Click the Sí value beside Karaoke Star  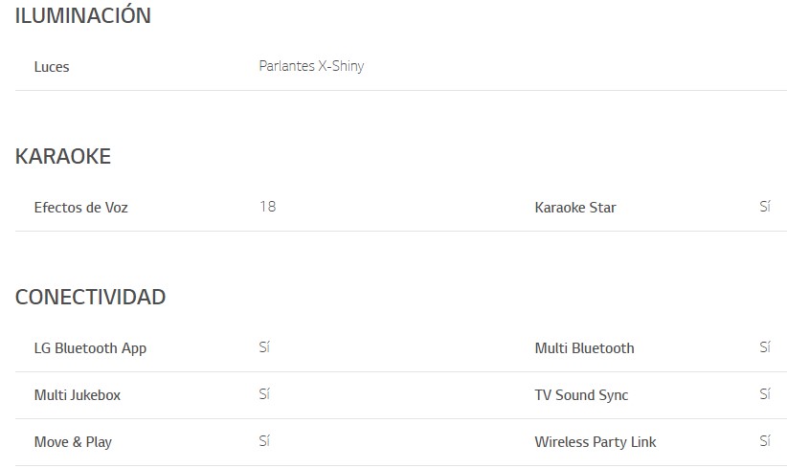765,207
